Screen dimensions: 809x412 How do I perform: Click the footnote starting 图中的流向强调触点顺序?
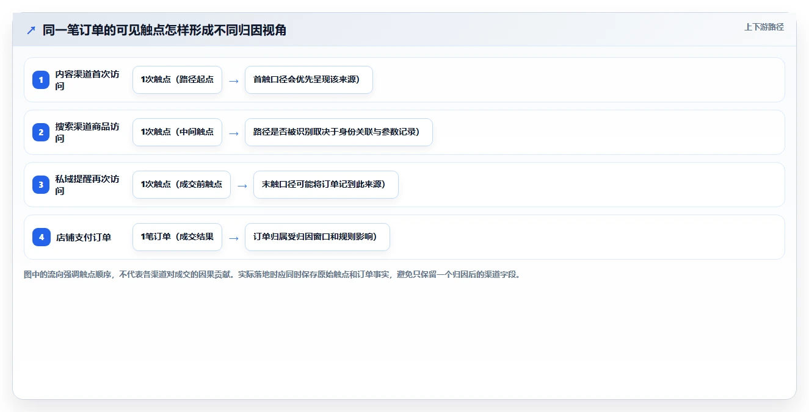tap(273, 274)
